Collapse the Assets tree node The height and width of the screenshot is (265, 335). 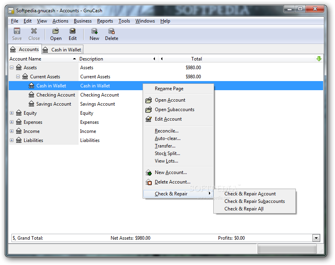[x=12, y=67]
